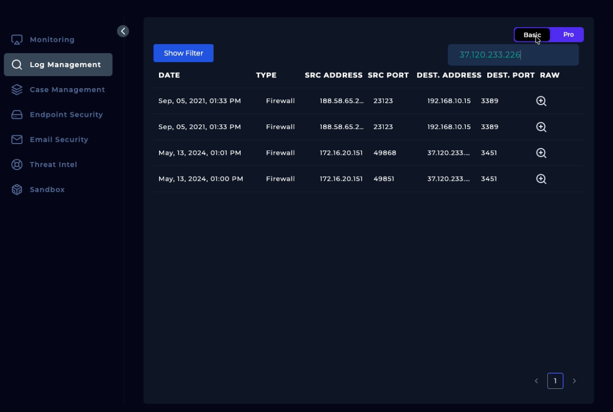Click the search field containing 37.120.233.226
The width and height of the screenshot is (613, 412).
pyautogui.click(x=513, y=55)
